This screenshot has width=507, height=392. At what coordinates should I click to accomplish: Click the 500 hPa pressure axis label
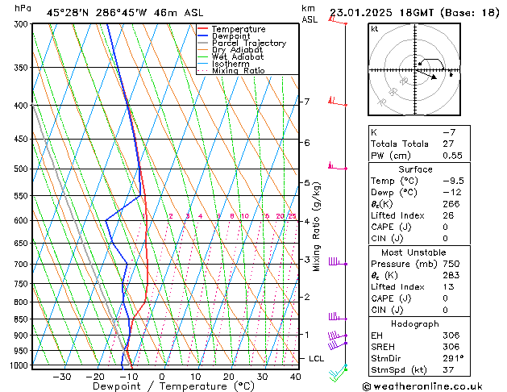click(x=21, y=169)
